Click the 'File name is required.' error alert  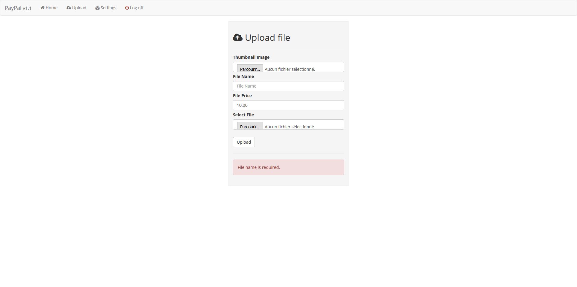coord(288,167)
